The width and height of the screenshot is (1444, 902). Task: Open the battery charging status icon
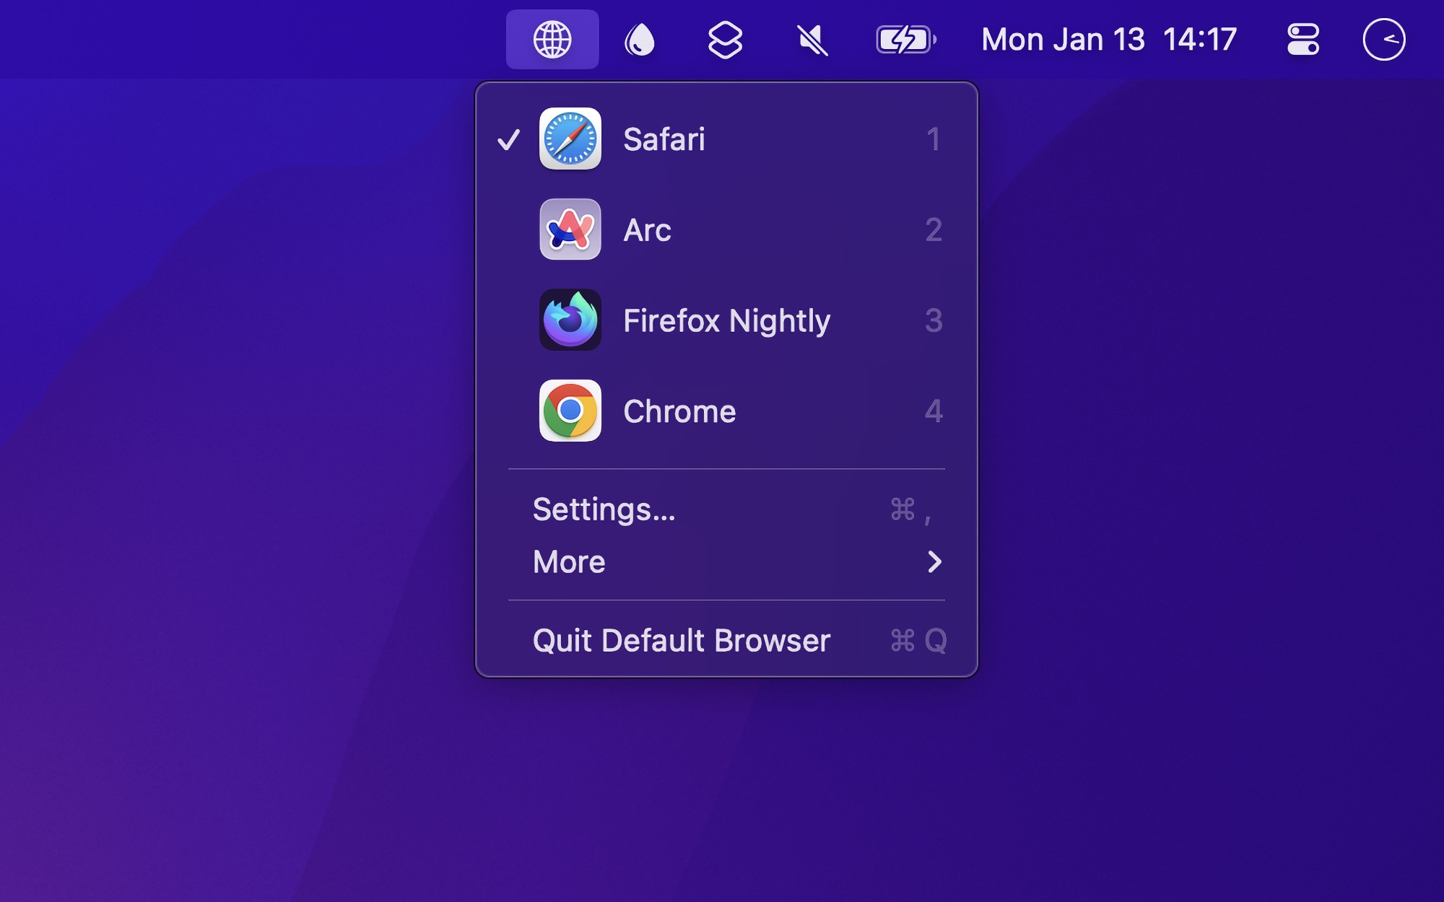coord(906,40)
